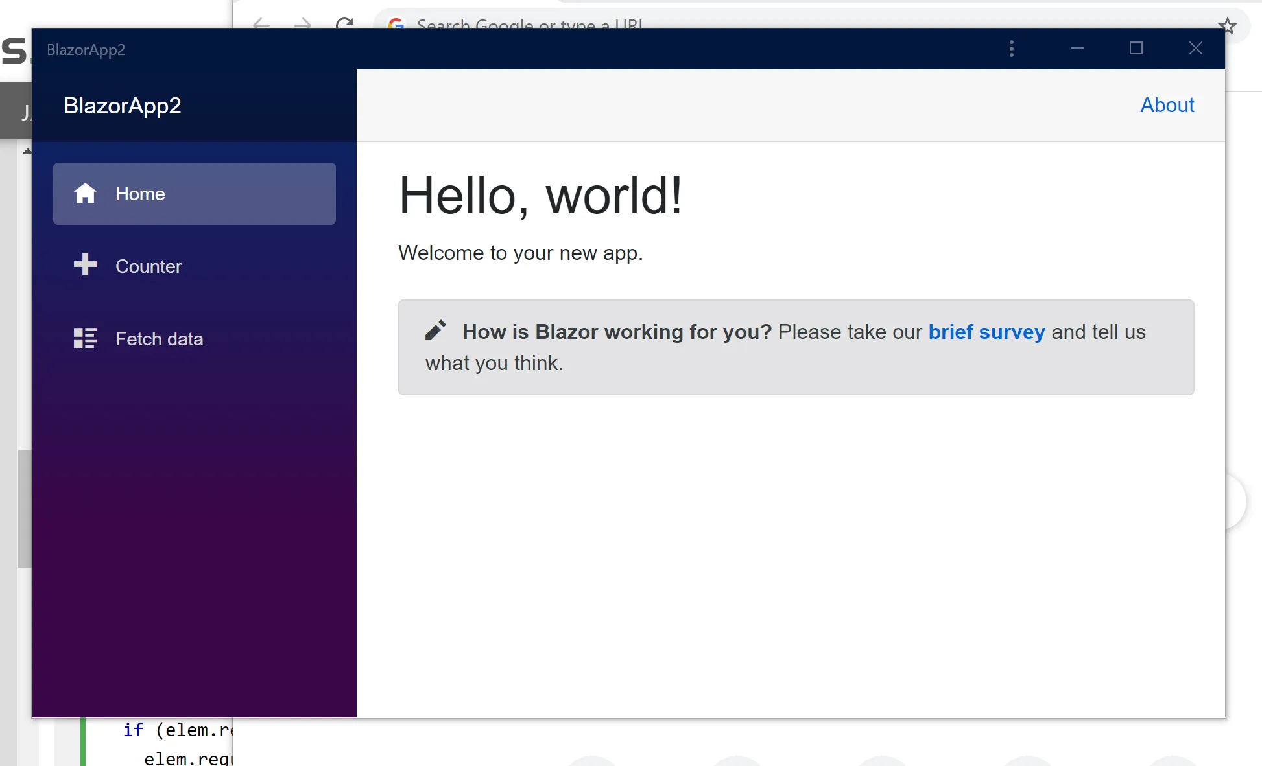Open the Fetch data navigation item

click(x=159, y=339)
